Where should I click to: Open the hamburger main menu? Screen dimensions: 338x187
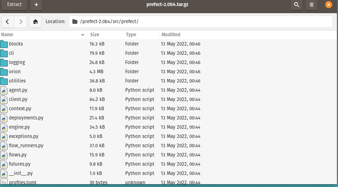312,5
